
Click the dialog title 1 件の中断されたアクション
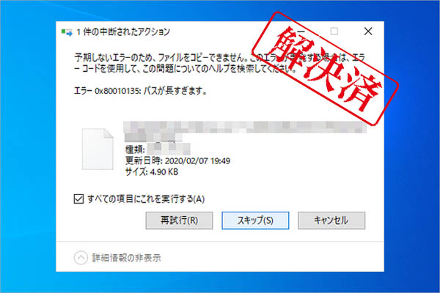pyautogui.click(x=123, y=32)
